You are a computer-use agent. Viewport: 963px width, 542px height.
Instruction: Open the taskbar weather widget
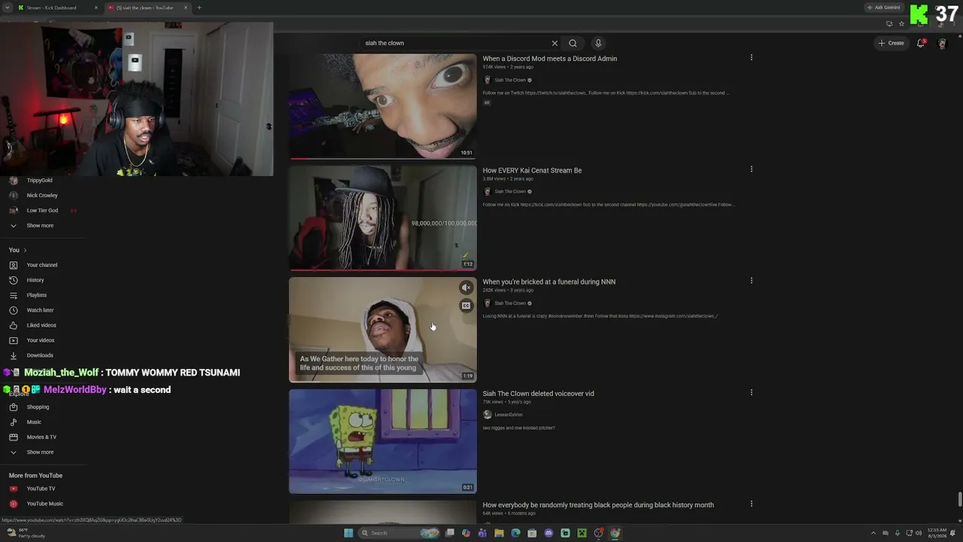click(x=26, y=533)
